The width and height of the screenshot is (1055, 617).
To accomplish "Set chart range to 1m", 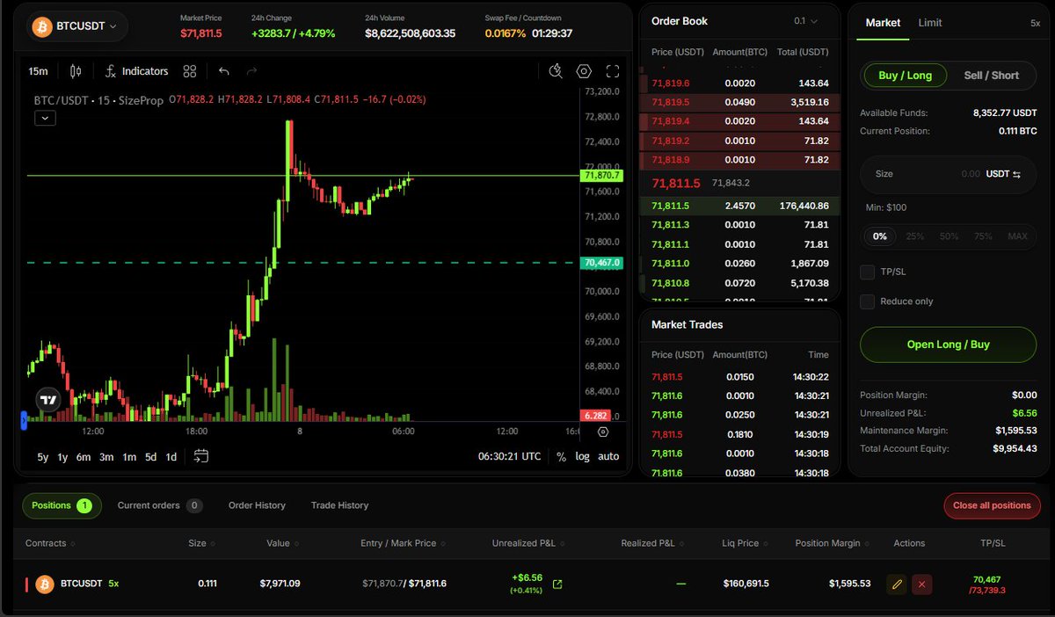I will 129,456.
